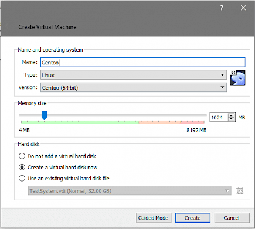Click the Create button

click(193, 218)
